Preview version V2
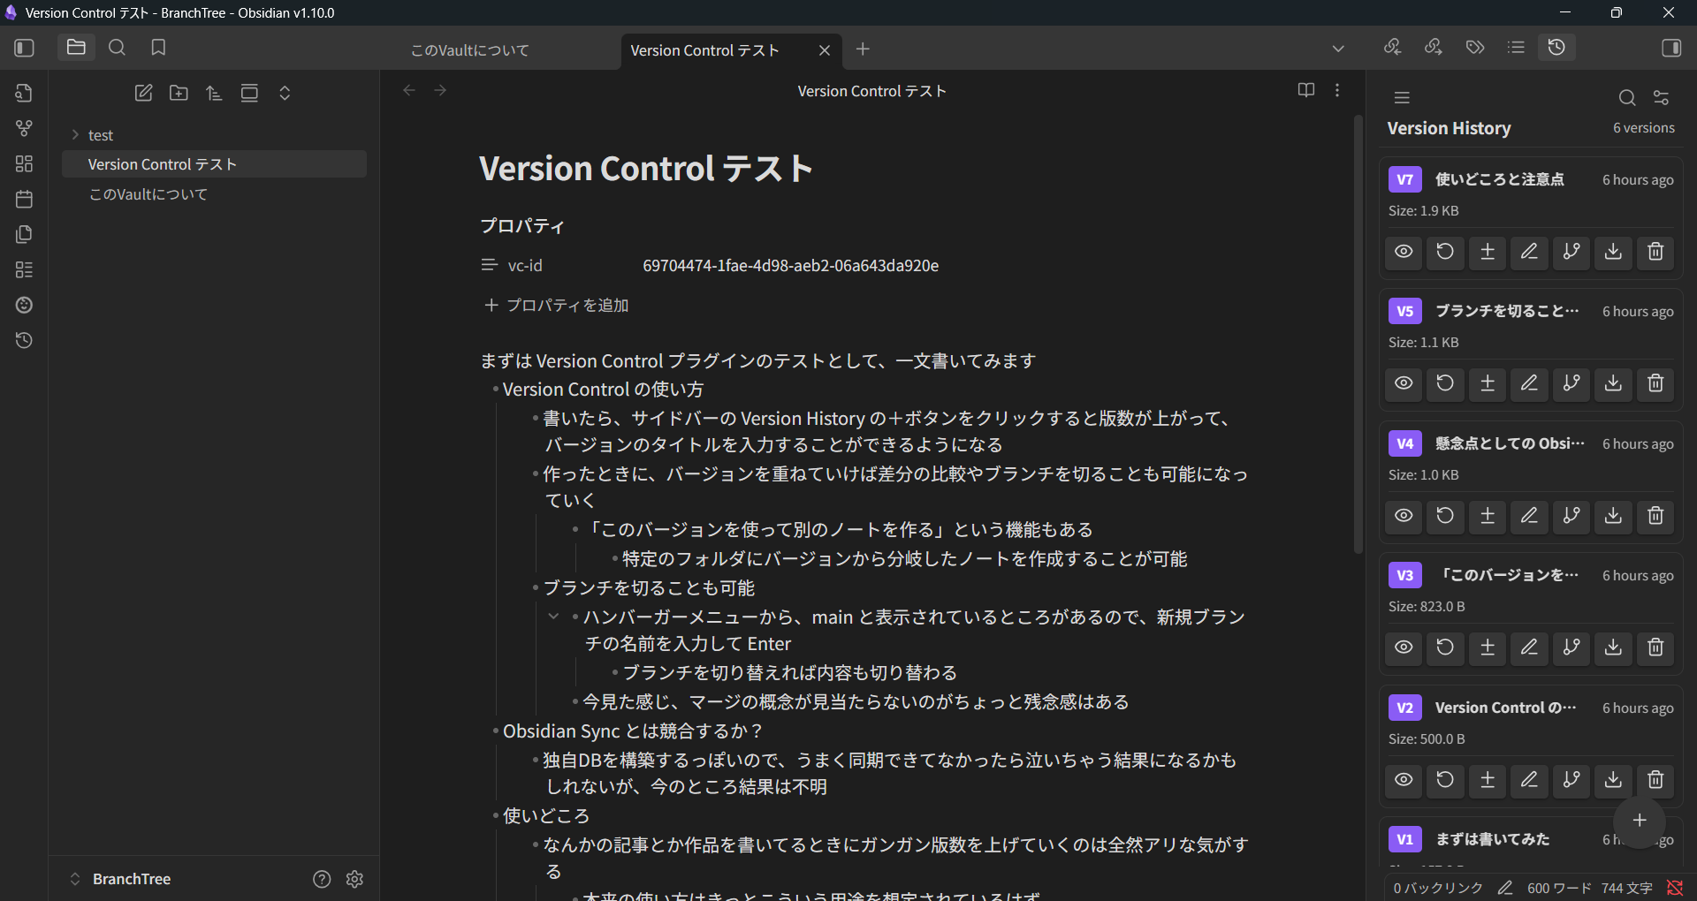 click(1404, 780)
